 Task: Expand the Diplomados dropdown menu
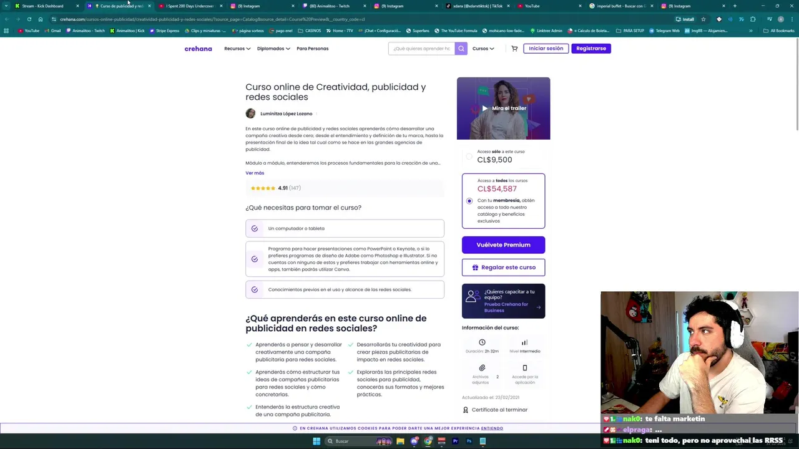tap(273, 49)
